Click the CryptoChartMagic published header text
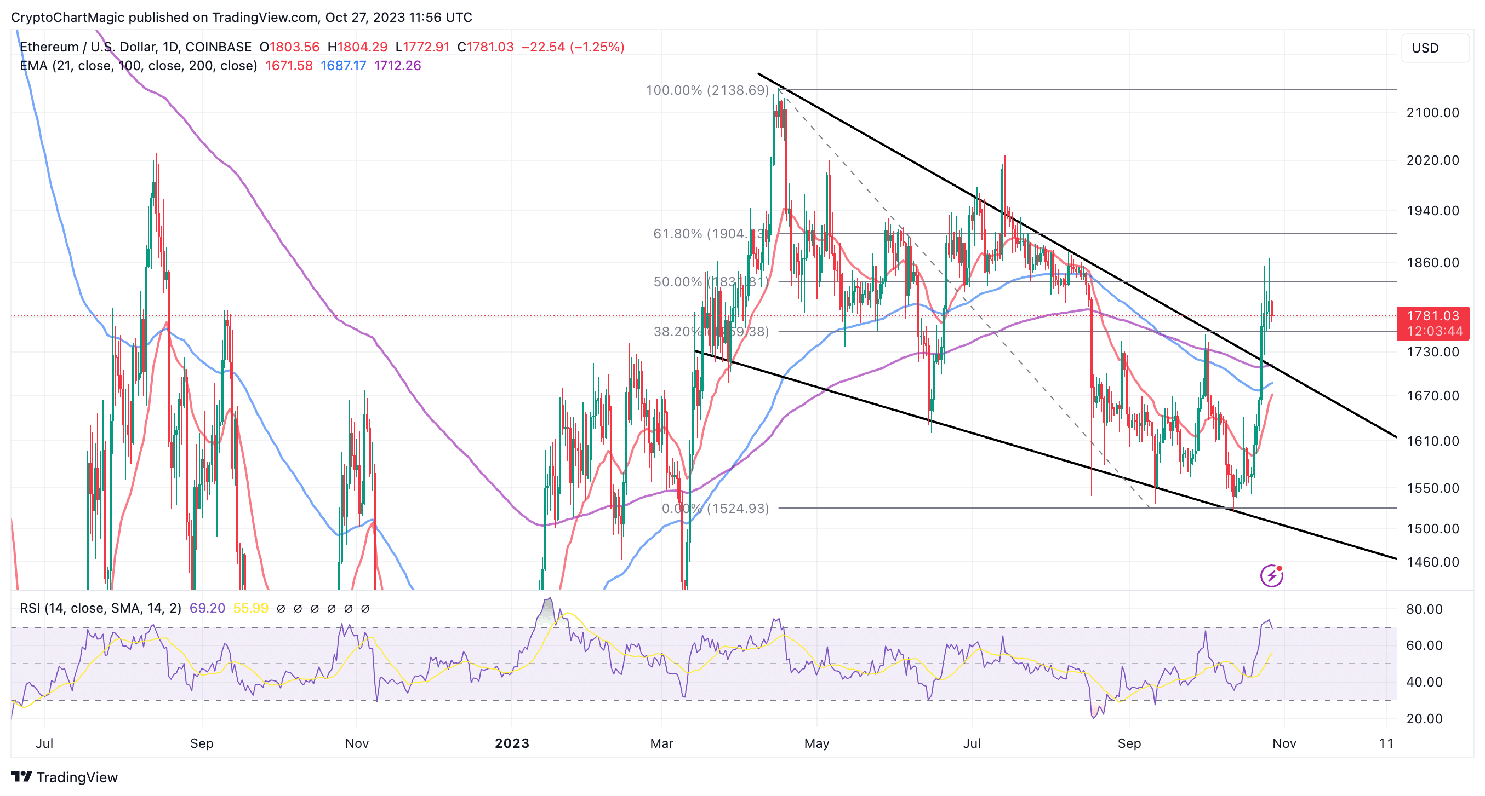This screenshot has height=796, width=1485. 242,18
